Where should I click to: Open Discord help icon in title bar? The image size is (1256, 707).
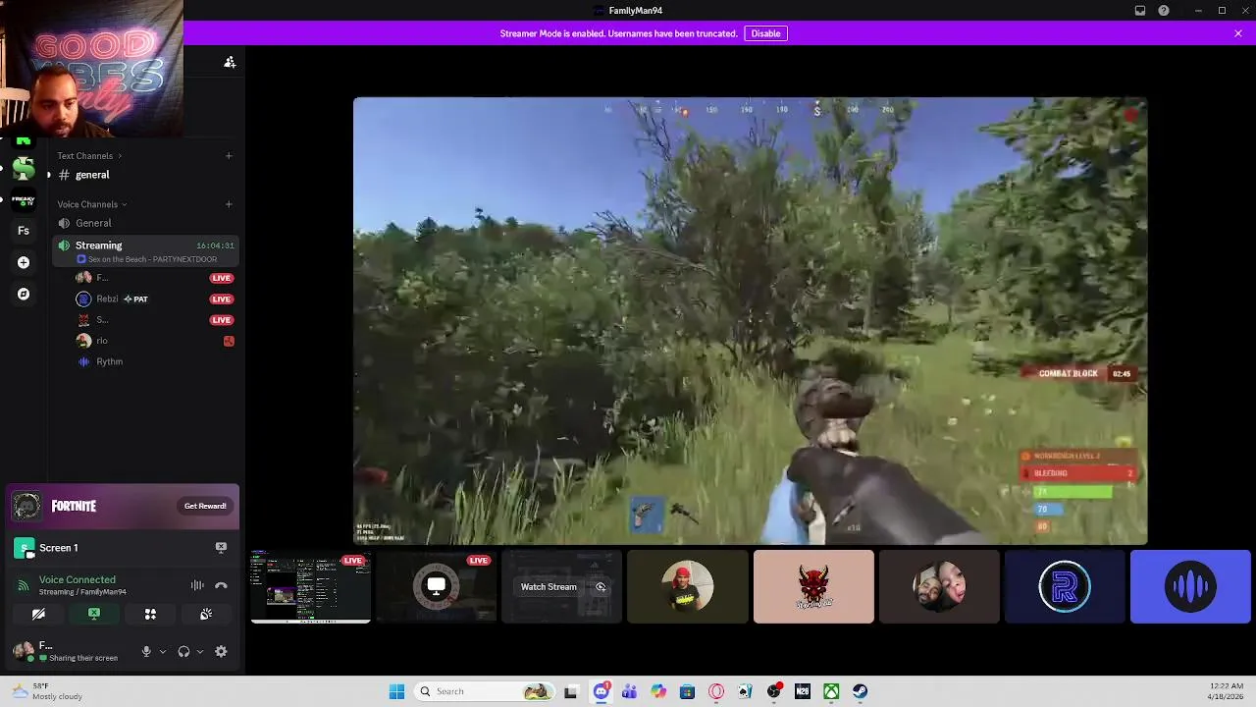1164,11
